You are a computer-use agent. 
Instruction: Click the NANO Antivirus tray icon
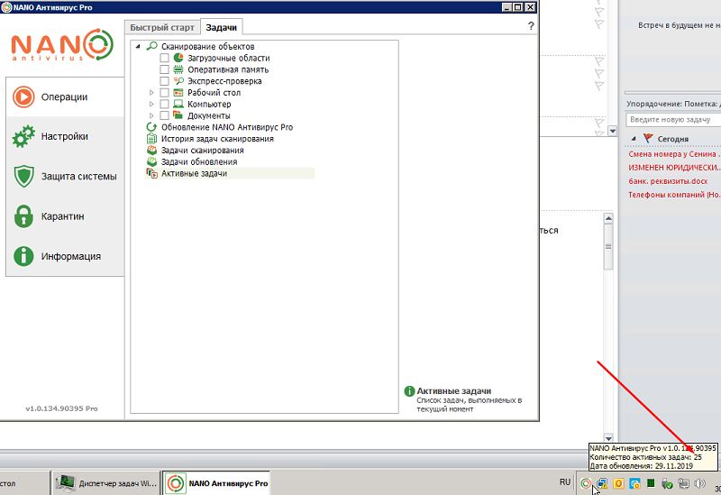(586, 483)
